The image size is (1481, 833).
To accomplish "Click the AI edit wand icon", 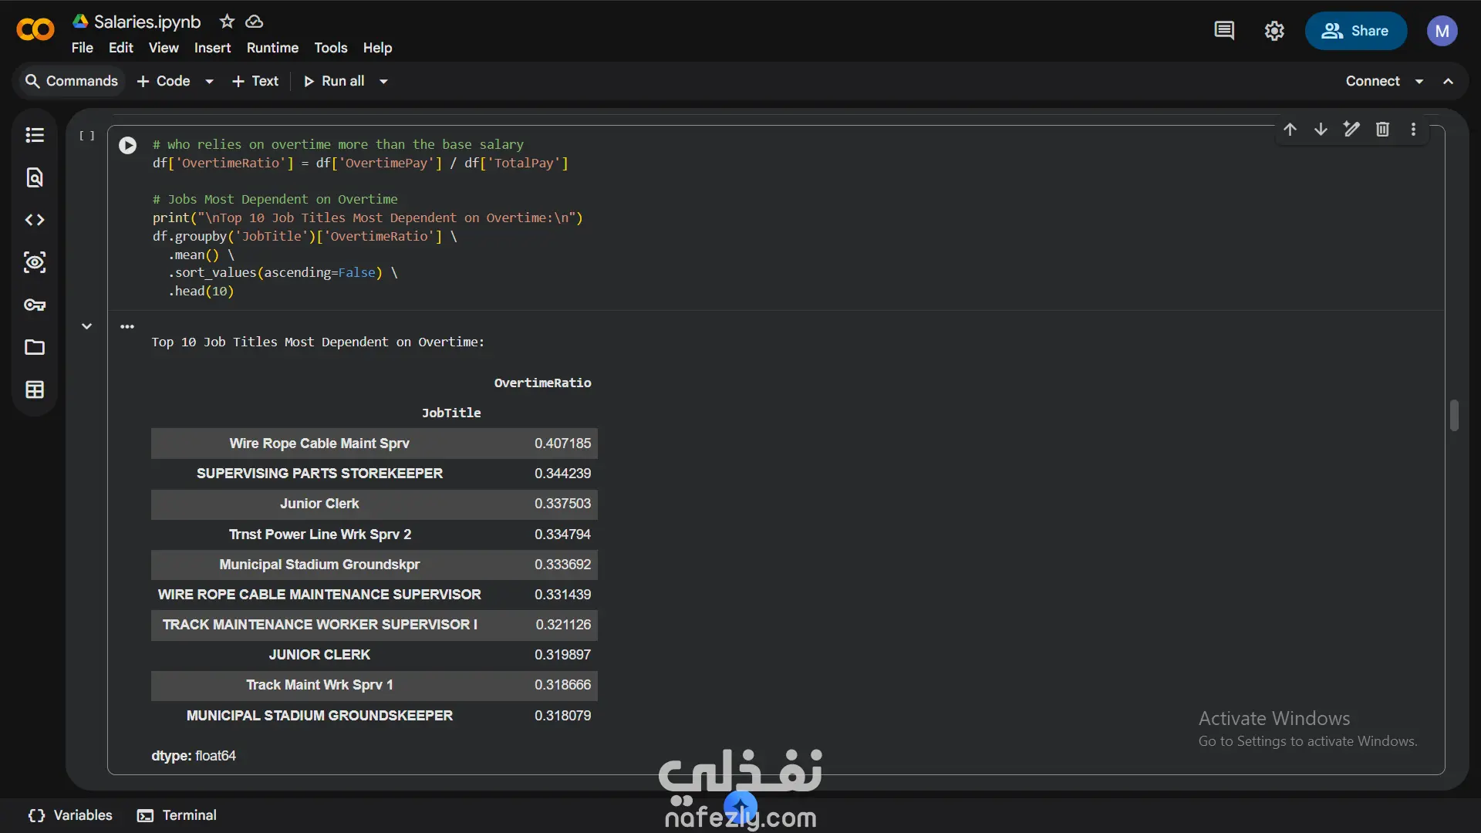I will [1351, 129].
